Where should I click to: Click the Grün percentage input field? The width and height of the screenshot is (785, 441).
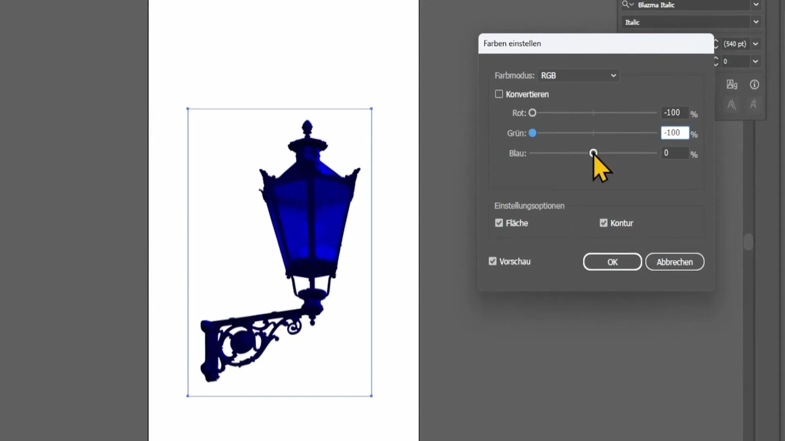[x=675, y=133]
